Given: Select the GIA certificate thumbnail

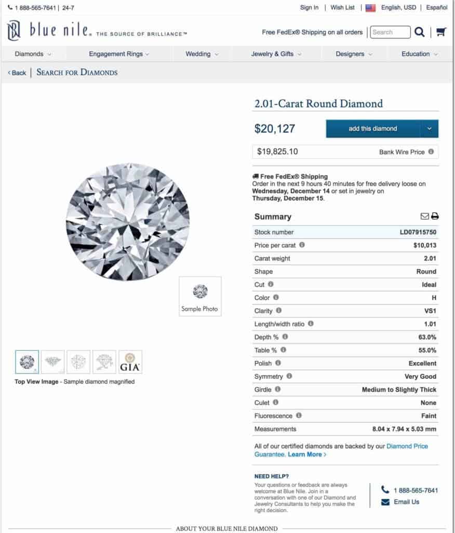Looking at the screenshot, I should [130, 362].
